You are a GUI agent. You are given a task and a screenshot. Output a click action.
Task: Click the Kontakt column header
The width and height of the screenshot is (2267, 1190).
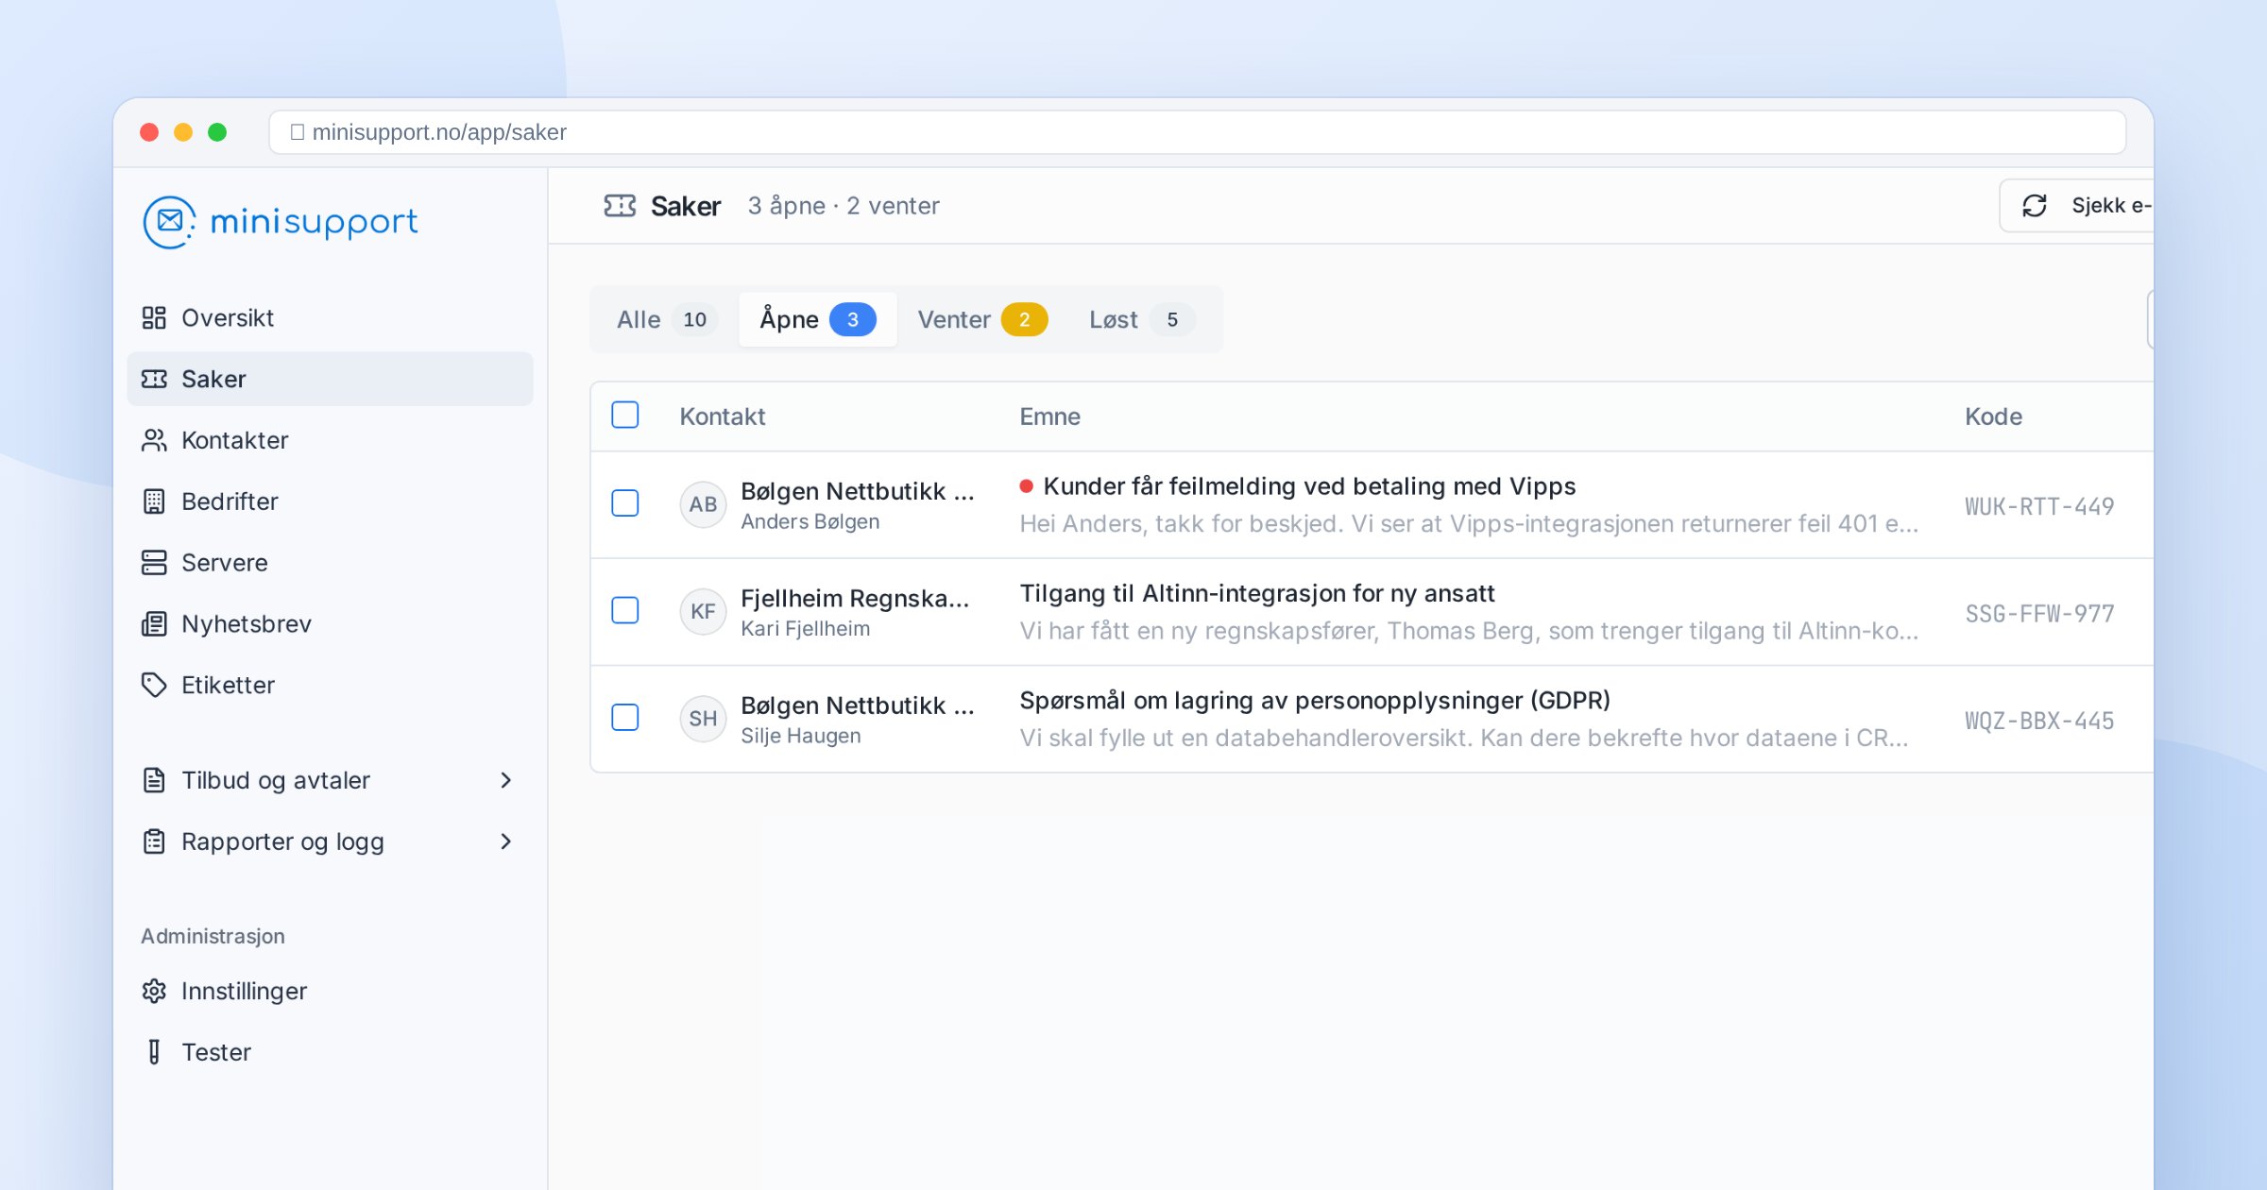[723, 416]
